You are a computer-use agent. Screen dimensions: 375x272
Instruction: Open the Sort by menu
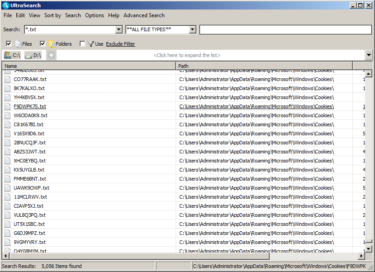coord(52,15)
